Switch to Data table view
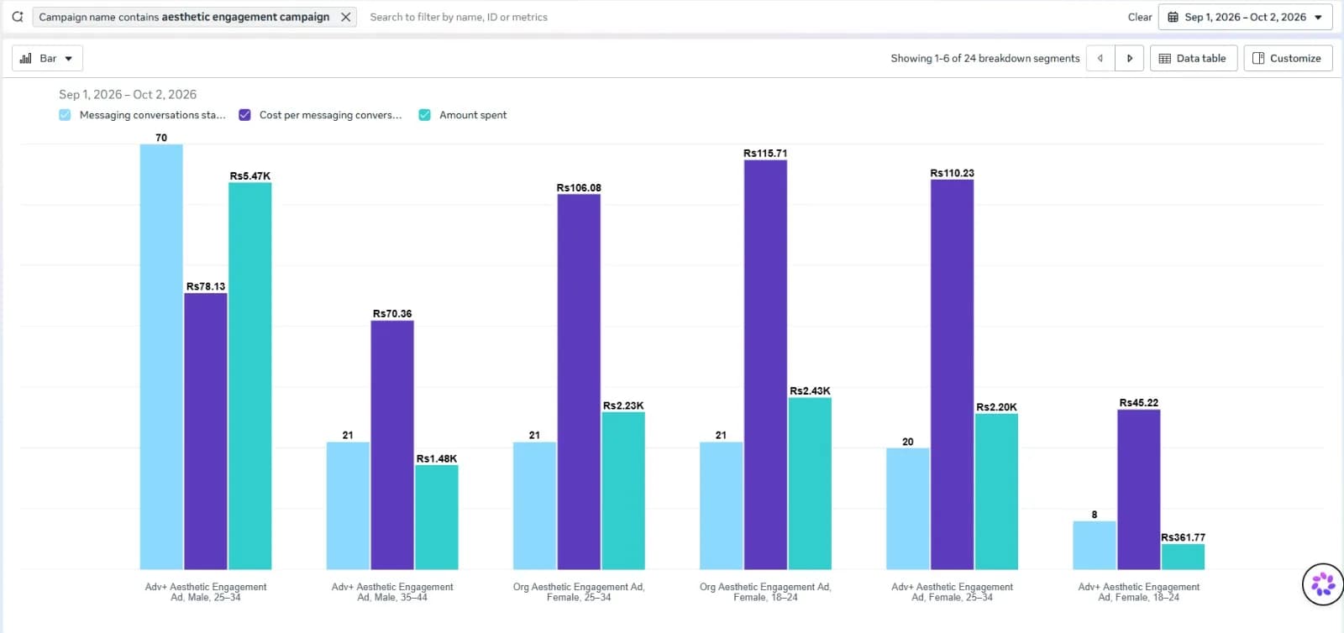This screenshot has height=633, width=1344. click(1193, 58)
